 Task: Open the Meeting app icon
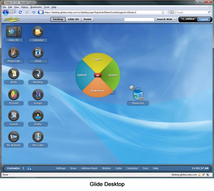click(38, 74)
